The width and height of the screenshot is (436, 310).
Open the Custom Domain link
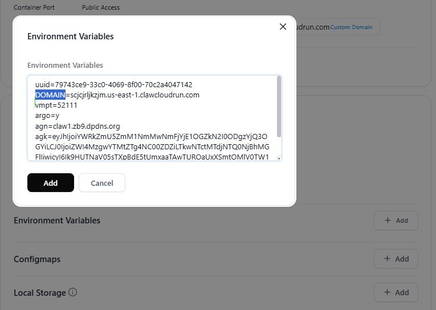click(x=351, y=27)
